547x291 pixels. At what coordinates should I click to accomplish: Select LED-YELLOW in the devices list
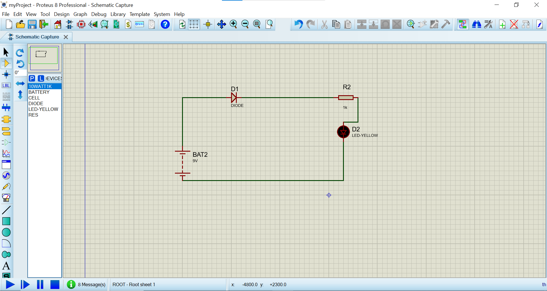coord(43,109)
